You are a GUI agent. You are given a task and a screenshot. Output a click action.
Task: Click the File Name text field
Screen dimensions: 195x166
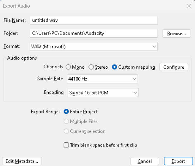(x=94, y=20)
